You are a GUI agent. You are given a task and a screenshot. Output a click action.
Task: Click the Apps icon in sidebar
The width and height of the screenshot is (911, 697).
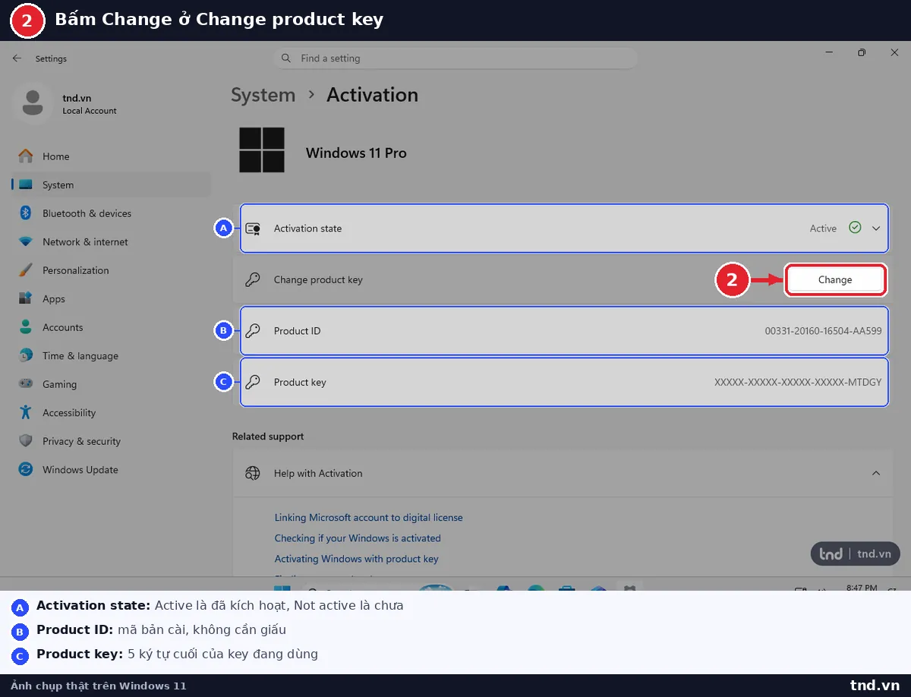click(26, 298)
